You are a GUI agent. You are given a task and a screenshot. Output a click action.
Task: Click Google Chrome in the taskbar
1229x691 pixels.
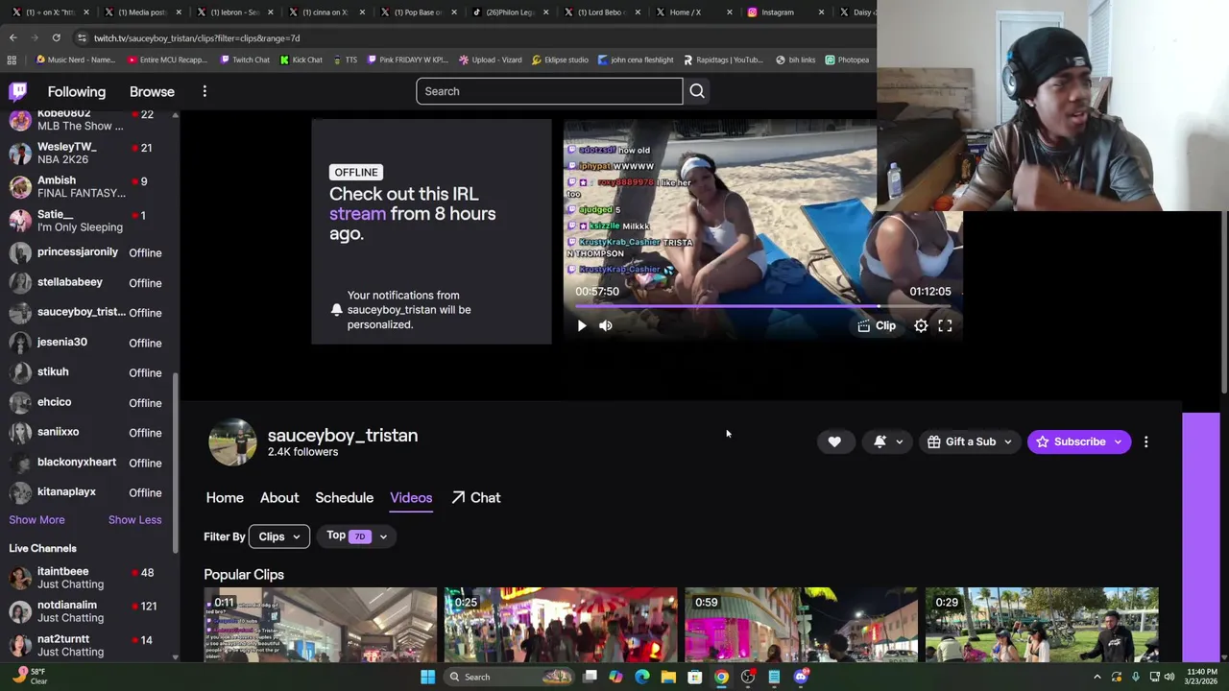pos(721,677)
